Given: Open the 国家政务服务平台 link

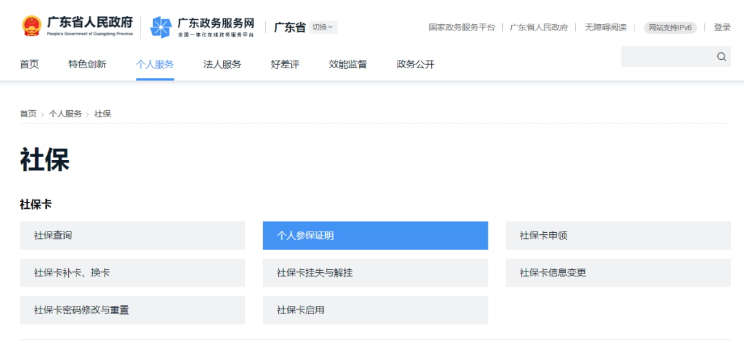Looking at the screenshot, I should point(462,28).
